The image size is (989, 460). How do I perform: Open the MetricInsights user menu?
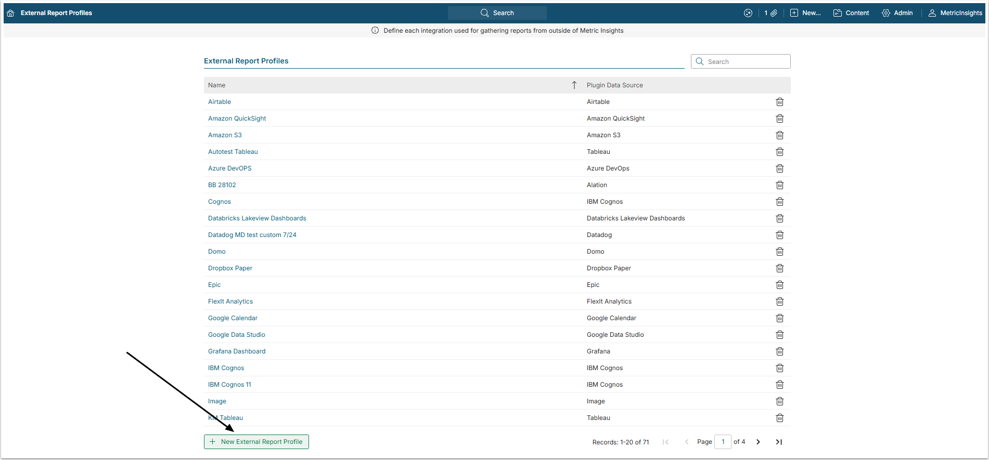pos(955,13)
